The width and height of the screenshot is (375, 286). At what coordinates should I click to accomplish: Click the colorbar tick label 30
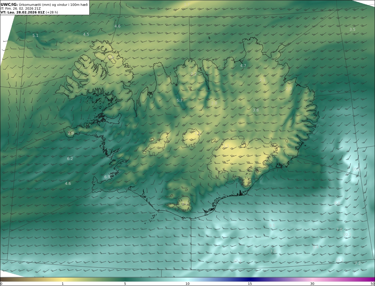[312, 284]
